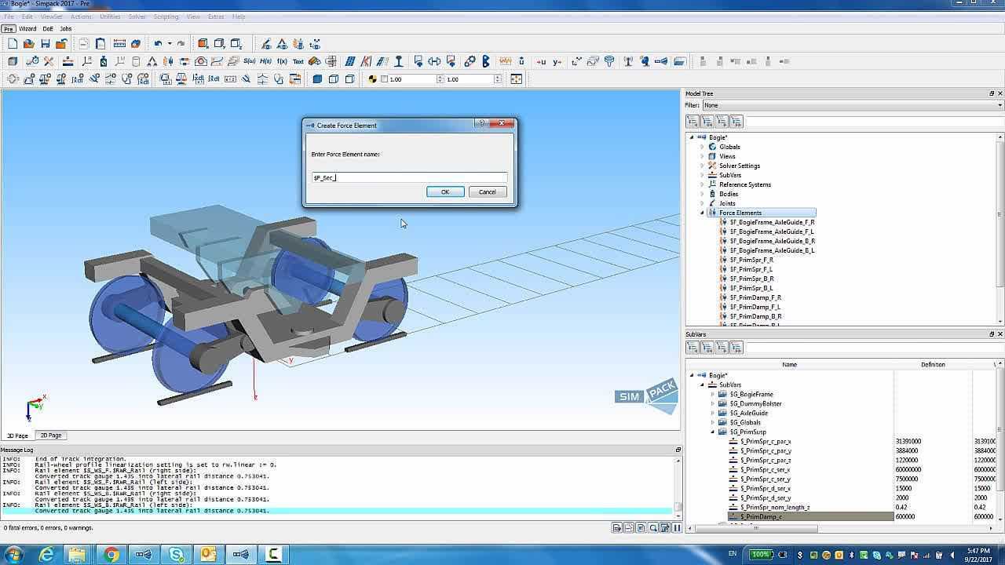Expand the $G_BogieFrame SubVars group
This screenshot has width=1005, height=565.
pos(713,394)
